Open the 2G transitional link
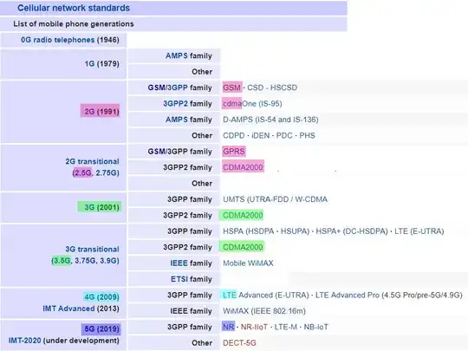The image size is (468, 351). [92, 161]
